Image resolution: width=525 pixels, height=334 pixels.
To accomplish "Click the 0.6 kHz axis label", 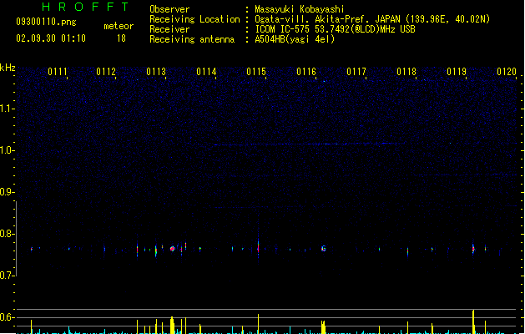I will [7, 317].
